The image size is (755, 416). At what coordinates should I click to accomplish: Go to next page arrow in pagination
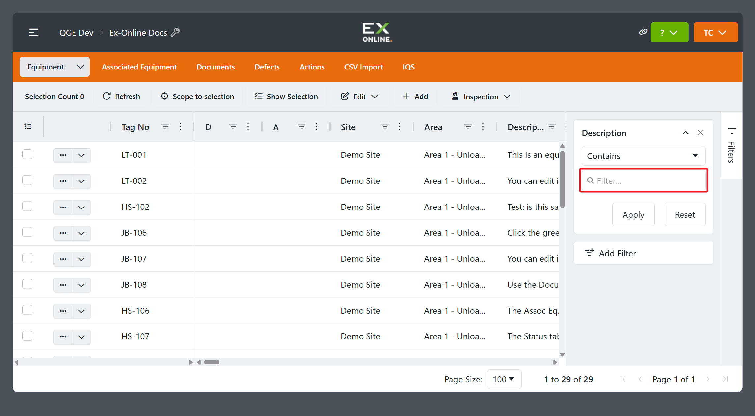coord(708,379)
